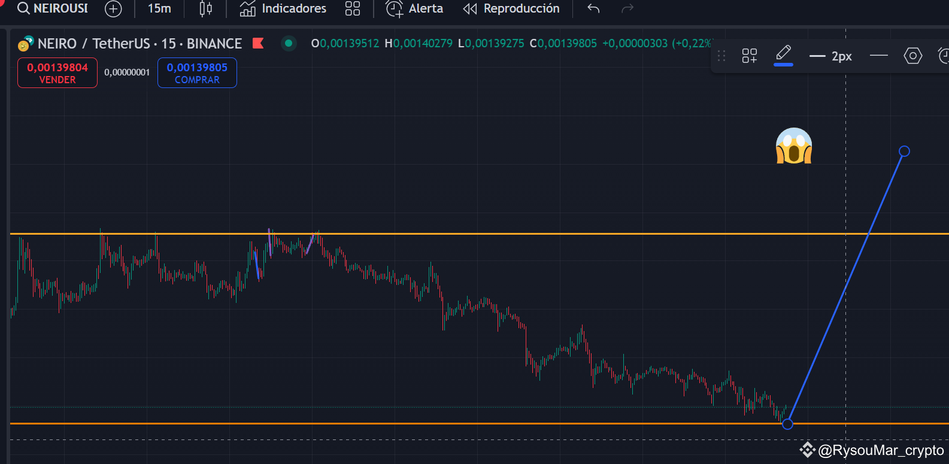The width and height of the screenshot is (949, 464).
Task: Open indicator templates next to Indicadores
Action: [353, 8]
